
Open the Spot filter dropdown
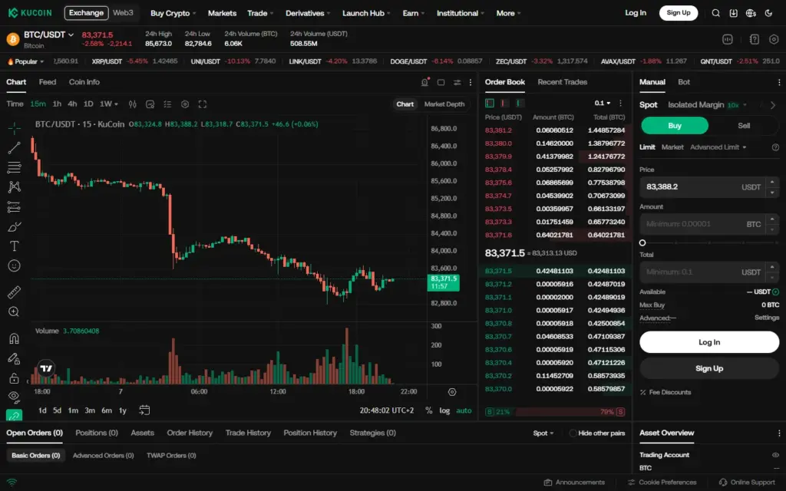[x=543, y=433]
